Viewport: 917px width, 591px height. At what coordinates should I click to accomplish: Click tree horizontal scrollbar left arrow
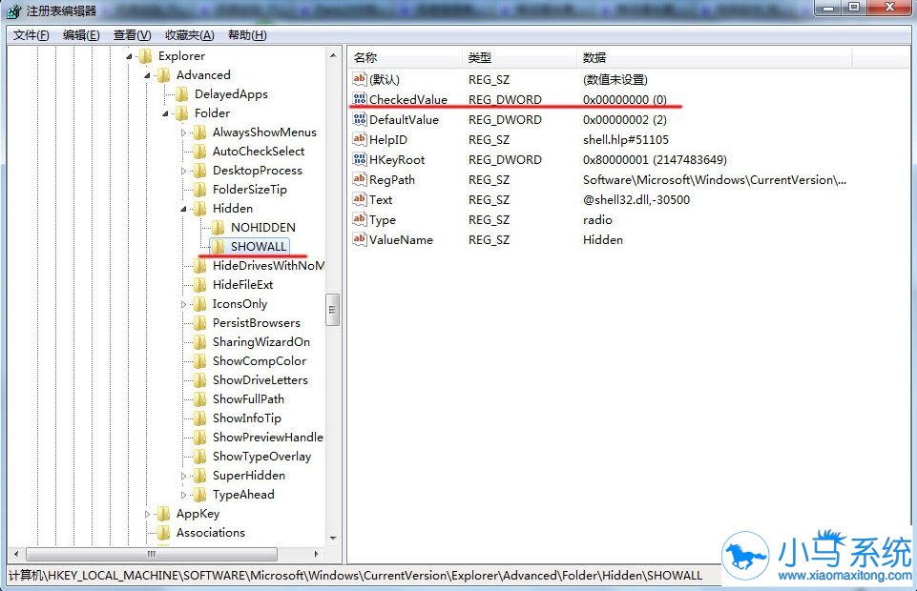(16, 554)
